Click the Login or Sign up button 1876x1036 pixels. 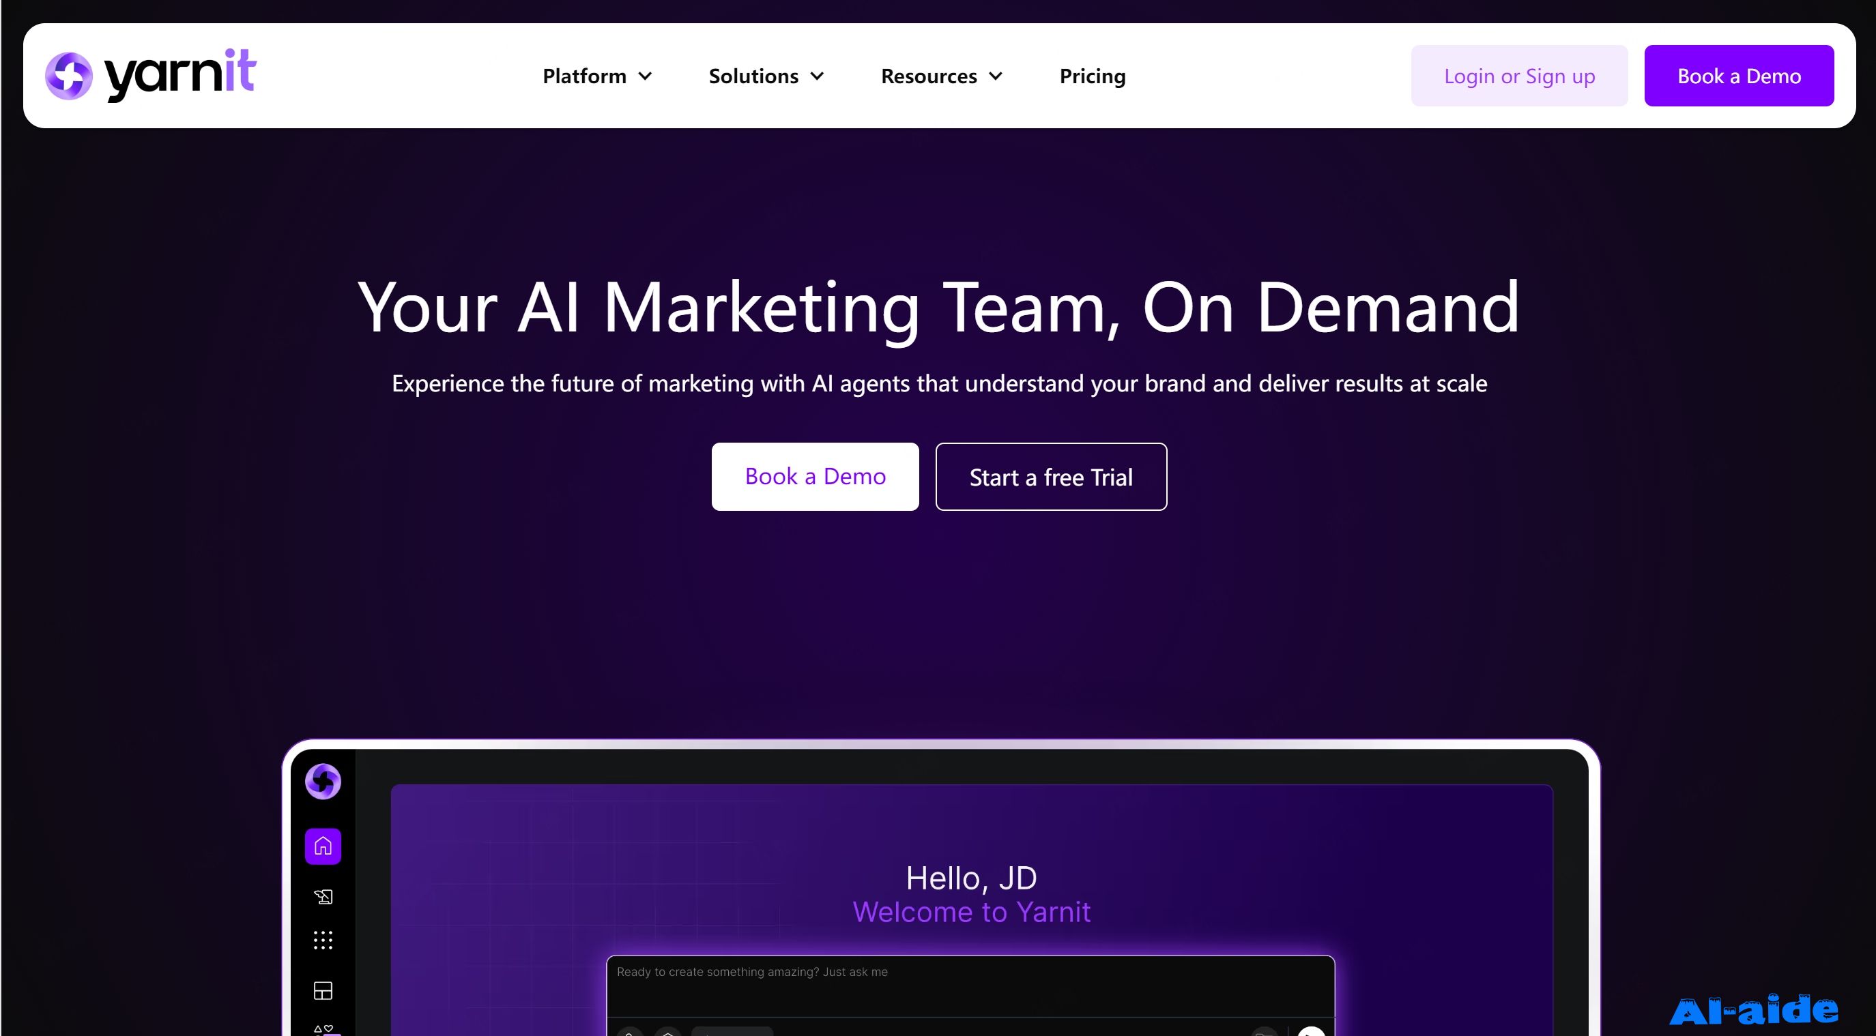1519,76
